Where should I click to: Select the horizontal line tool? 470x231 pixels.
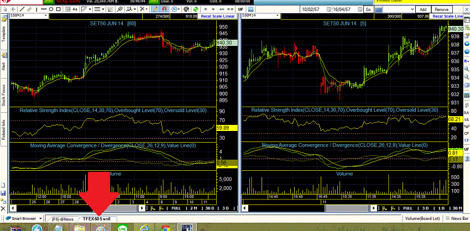44,9
